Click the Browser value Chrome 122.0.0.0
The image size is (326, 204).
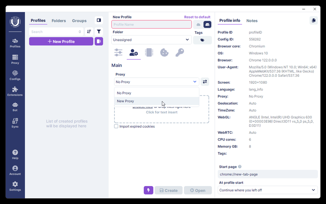[263, 60]
